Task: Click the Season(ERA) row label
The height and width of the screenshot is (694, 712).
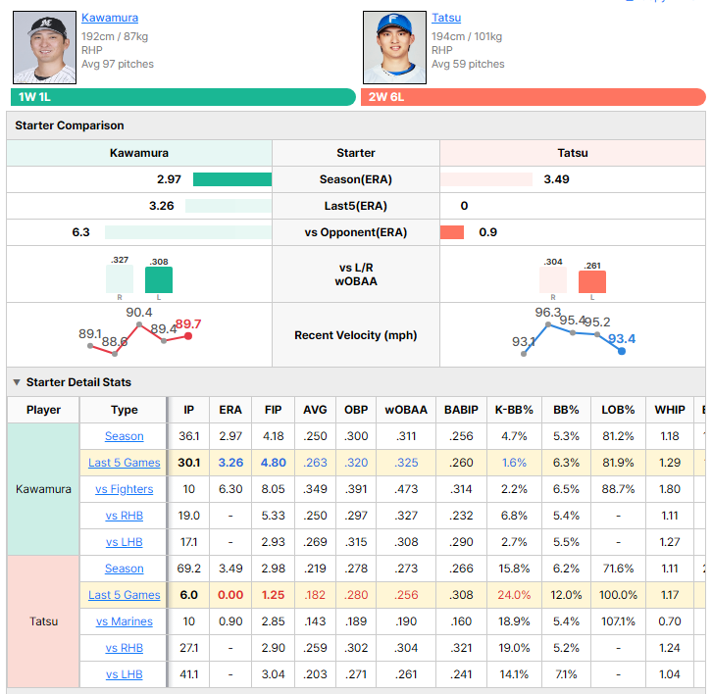Action: (356, 179)
